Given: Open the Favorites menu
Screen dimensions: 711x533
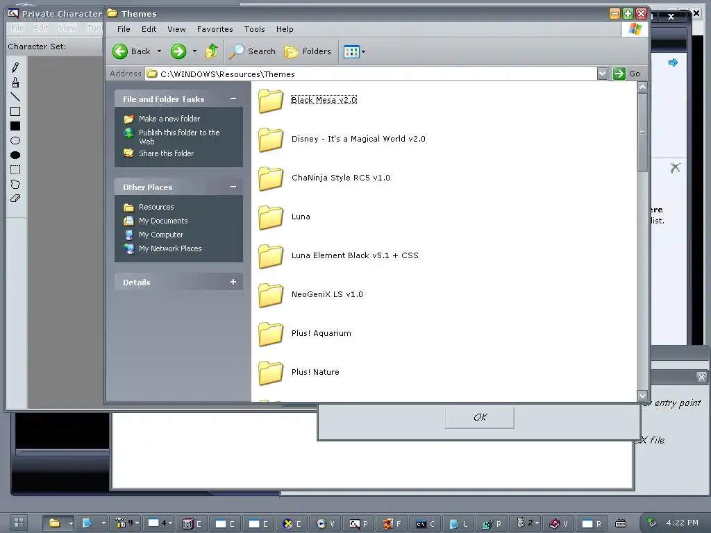Looking at the screenshot, I should [215, 29].
